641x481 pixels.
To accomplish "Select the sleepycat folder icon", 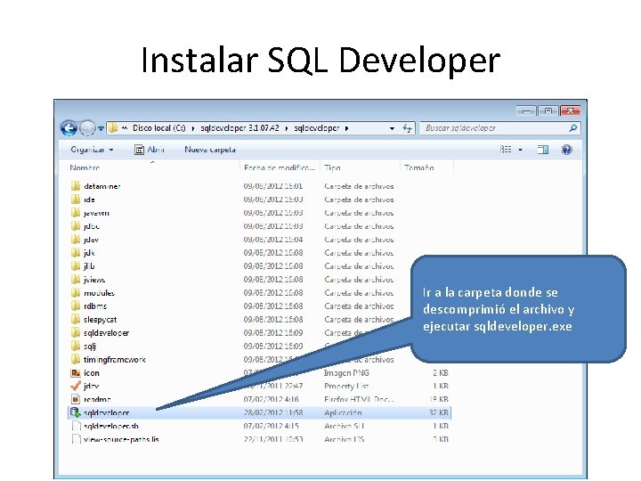I will pyautogui.click(x=75, y=320).
